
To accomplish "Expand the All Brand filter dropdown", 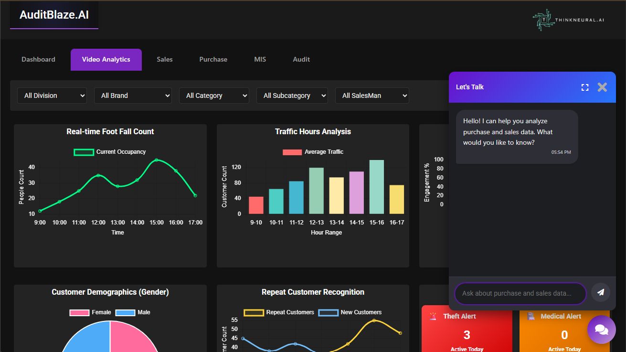I will (133, 96).
